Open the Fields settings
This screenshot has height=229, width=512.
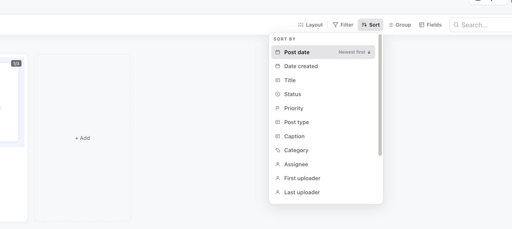pos(430,25)
